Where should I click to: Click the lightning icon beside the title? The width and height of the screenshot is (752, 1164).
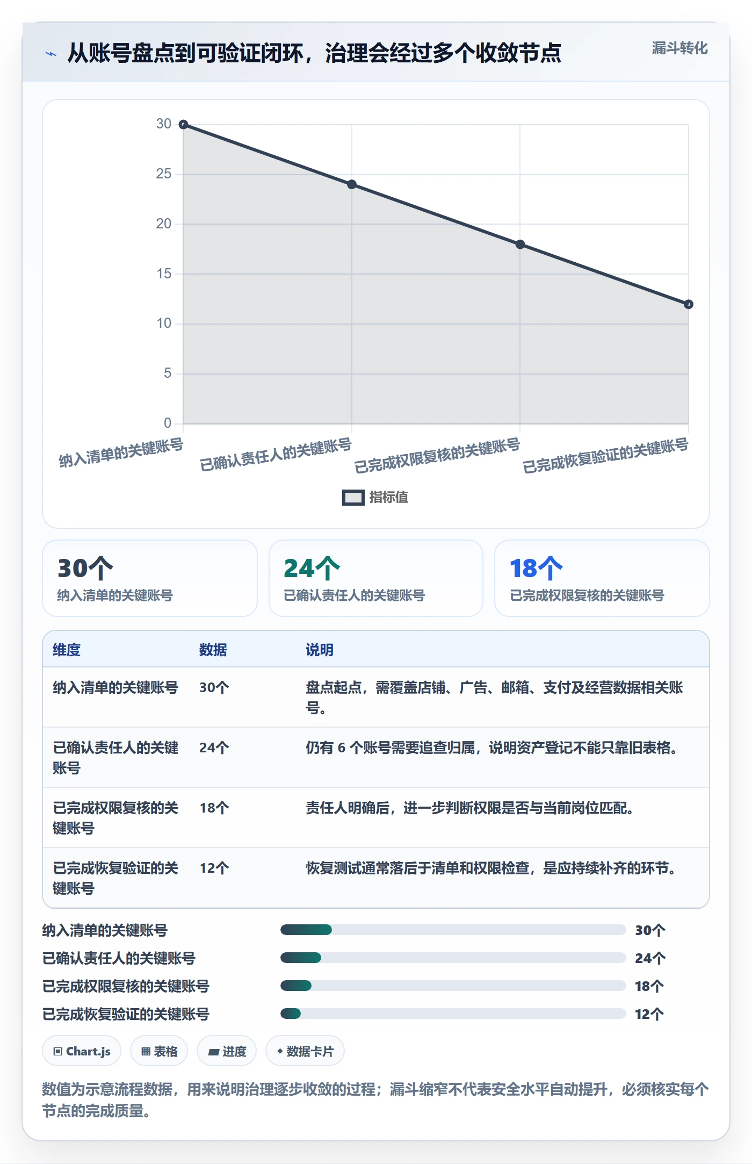pos(50,54)
